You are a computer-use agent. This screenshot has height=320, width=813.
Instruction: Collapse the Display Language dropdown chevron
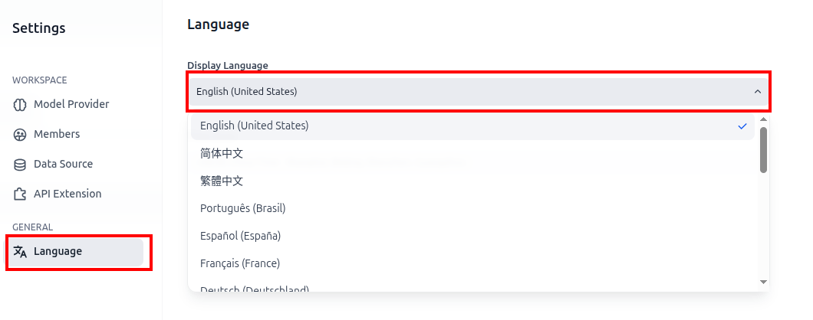tap(758, 92)
